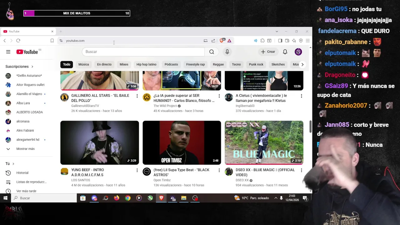Select the Música filter chip
This screenshot has height=225, width=400.
point(83,64)
